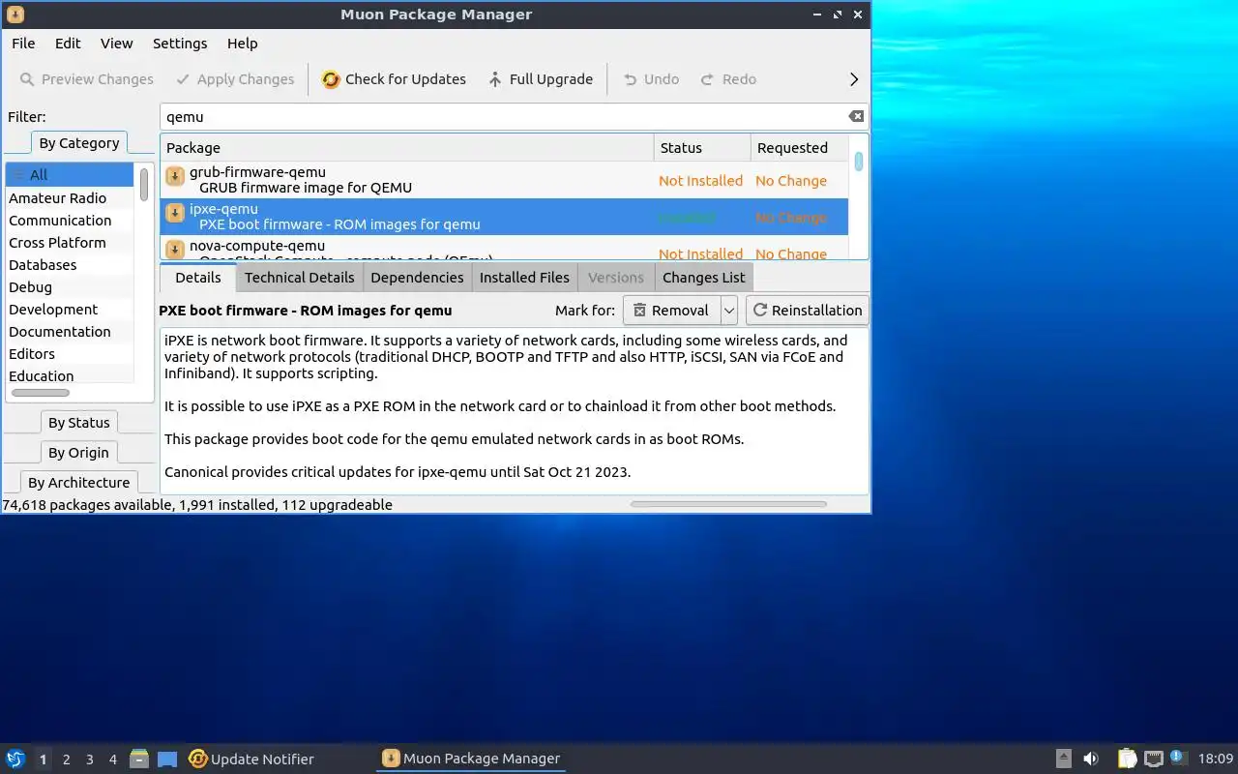Click the Undo toolbar button
Viewport: 1238px width, 774px height.
[x=651, y=79]
